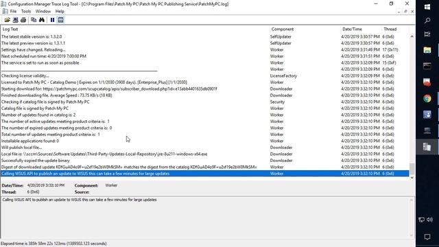The width and height of the screenshot is (439, 247).
Task: Click the CMTrace taskbar icon
Action: click(x=427, y=147)
